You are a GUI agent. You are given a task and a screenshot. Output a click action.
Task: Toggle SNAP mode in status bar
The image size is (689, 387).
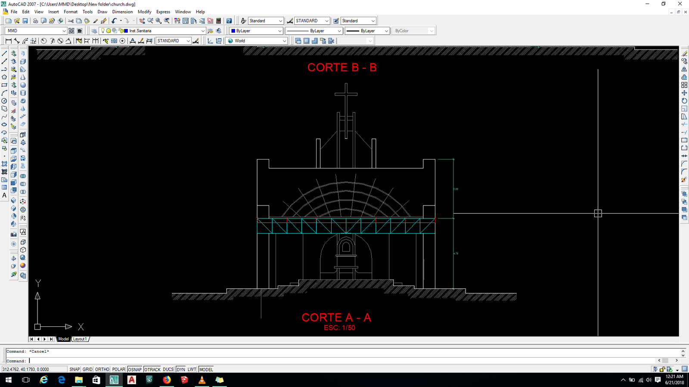[74, 369]
